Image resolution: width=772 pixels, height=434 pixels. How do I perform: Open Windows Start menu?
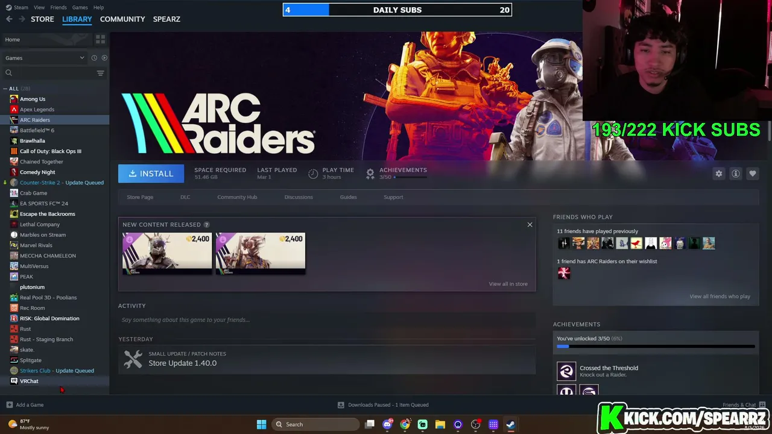[x=261, y=424]
